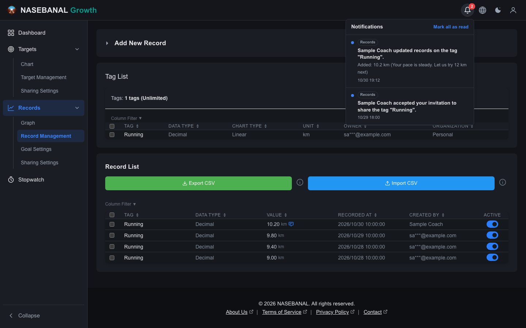This screenshot has height=328, width=526.
Task: Check the Running tag row checkbox in Tag List
Action: point(112,134)
